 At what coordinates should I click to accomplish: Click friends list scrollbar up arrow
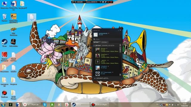pyautogui.click(x=120, y=45)
